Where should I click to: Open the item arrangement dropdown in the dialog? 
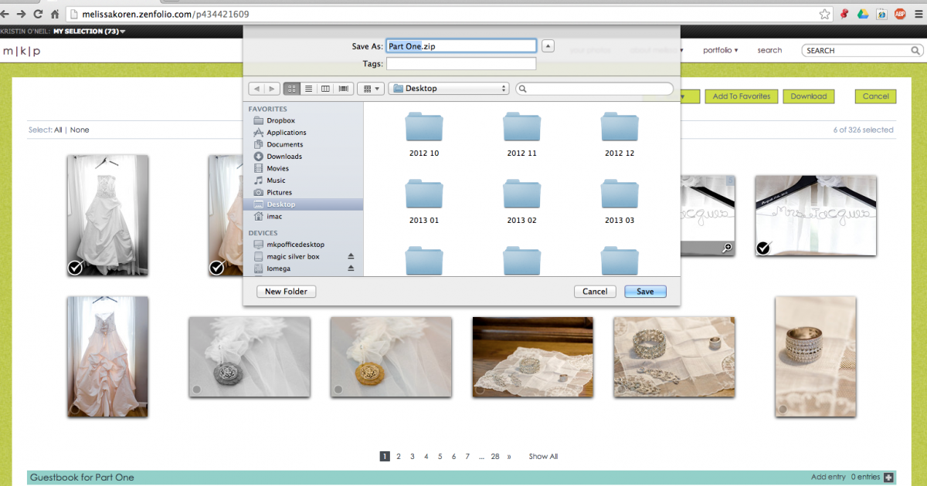coord(372,89)
